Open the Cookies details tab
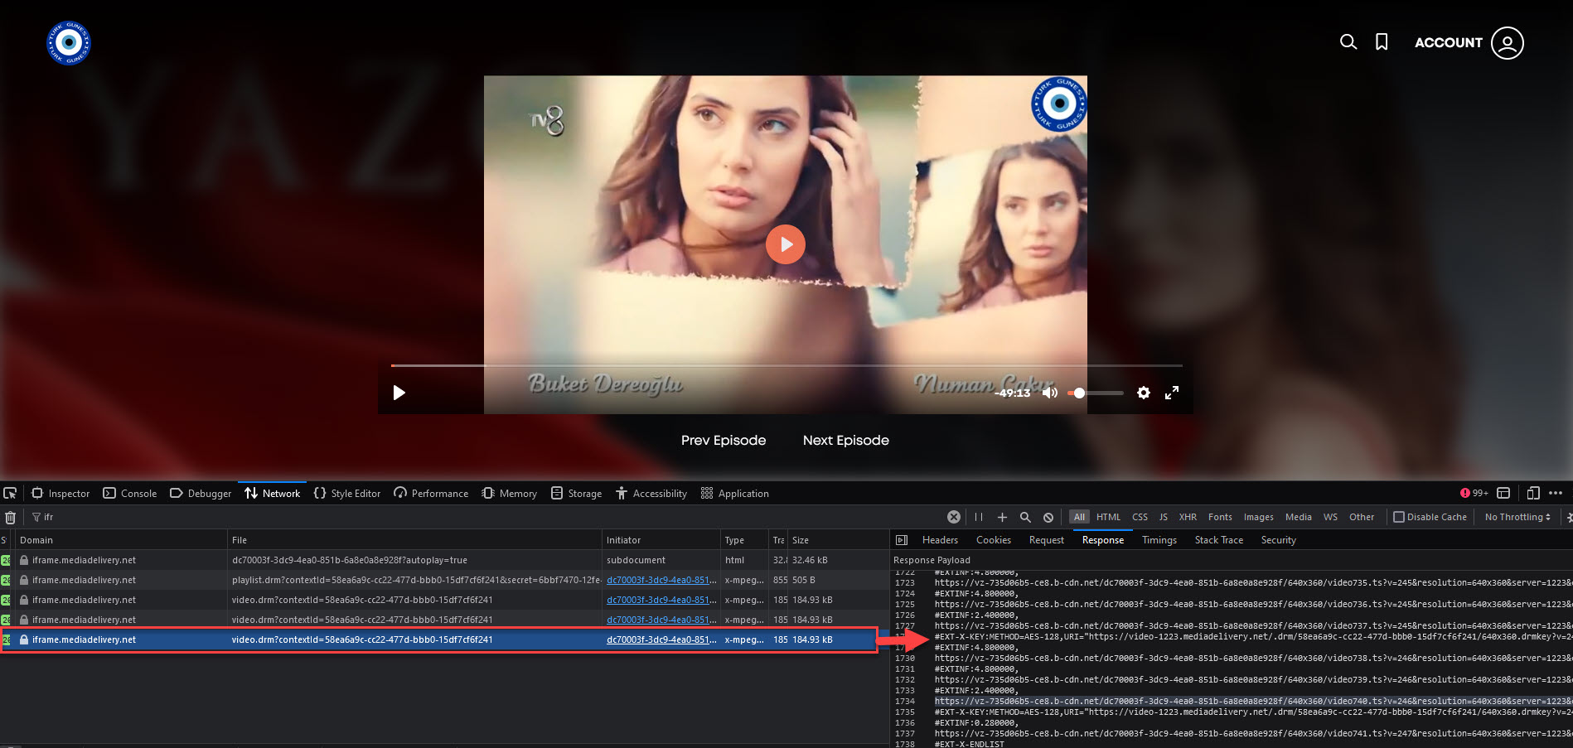 tap(994, 540)
